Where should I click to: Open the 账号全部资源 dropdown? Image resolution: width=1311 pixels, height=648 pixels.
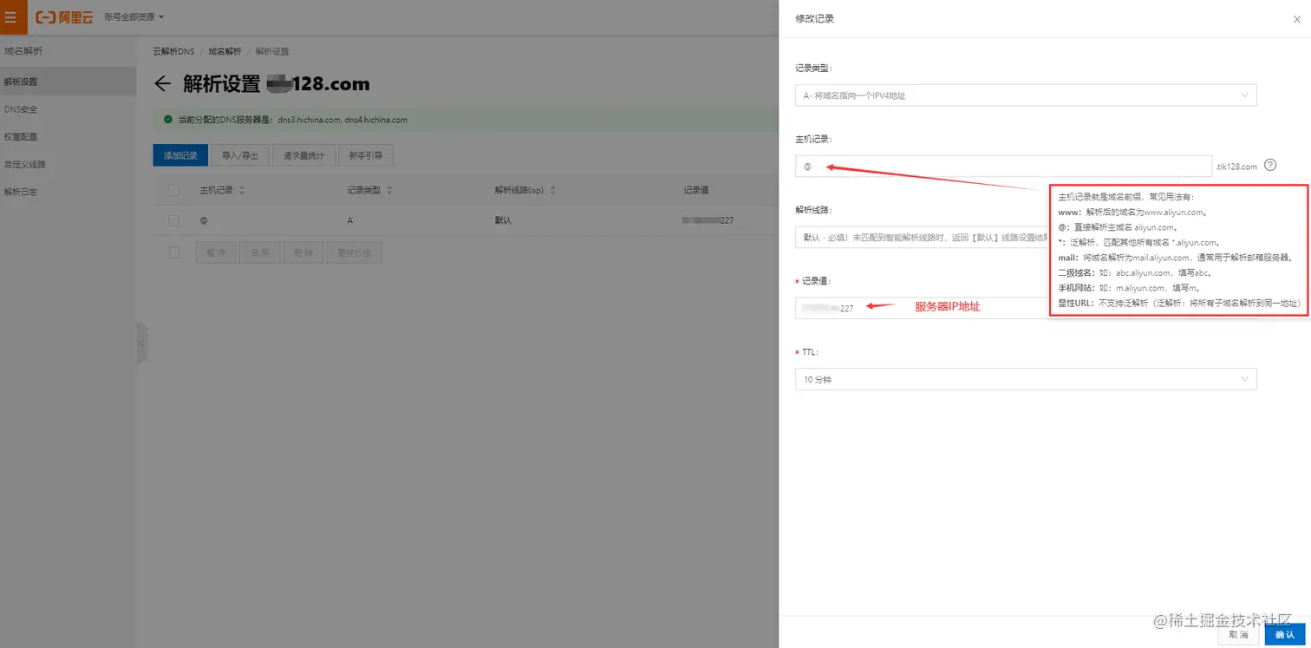click(x=134, y=16)
